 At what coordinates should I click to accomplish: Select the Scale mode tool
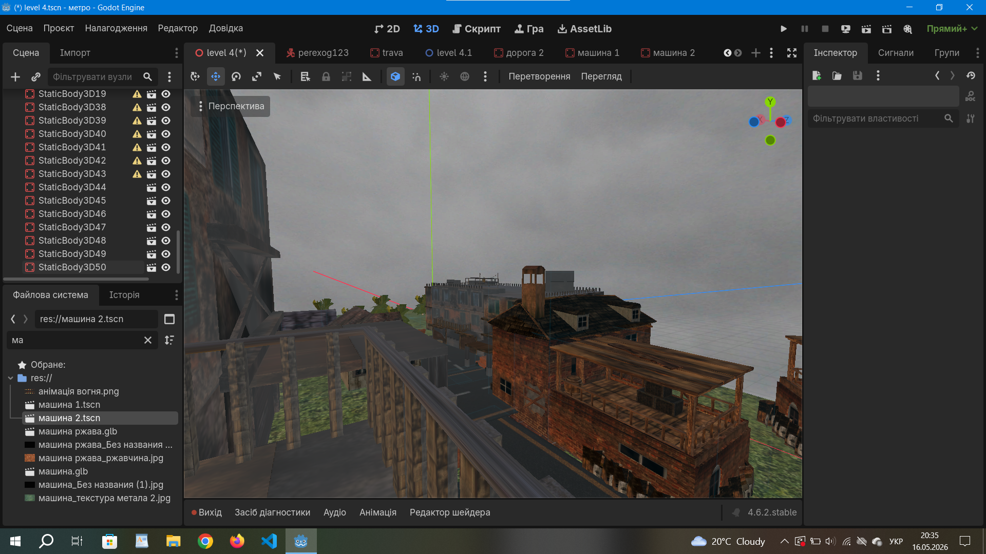point(257,76)
